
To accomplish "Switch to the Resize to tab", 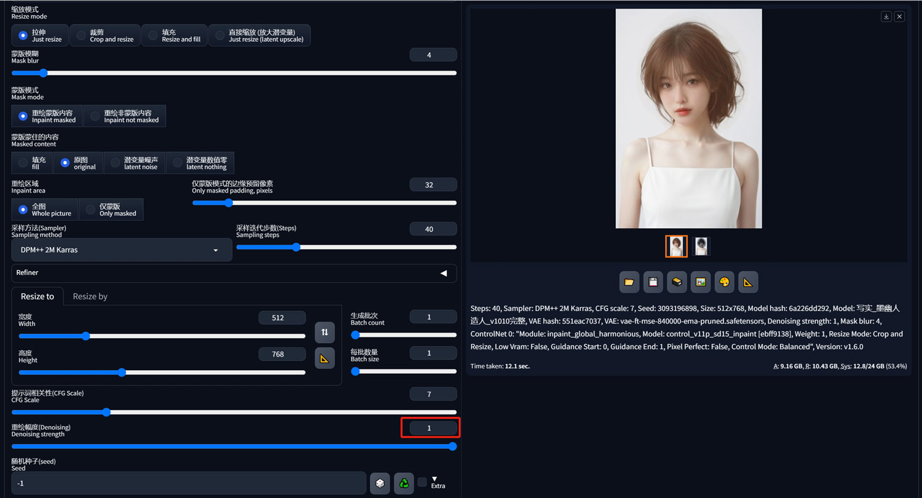I will pyautogui.click(x=37, y=296).
